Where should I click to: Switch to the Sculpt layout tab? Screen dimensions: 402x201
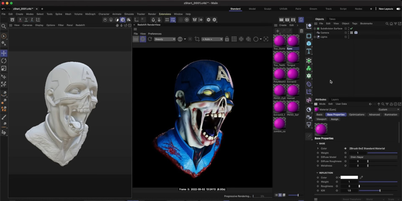[x=268, y=9]
